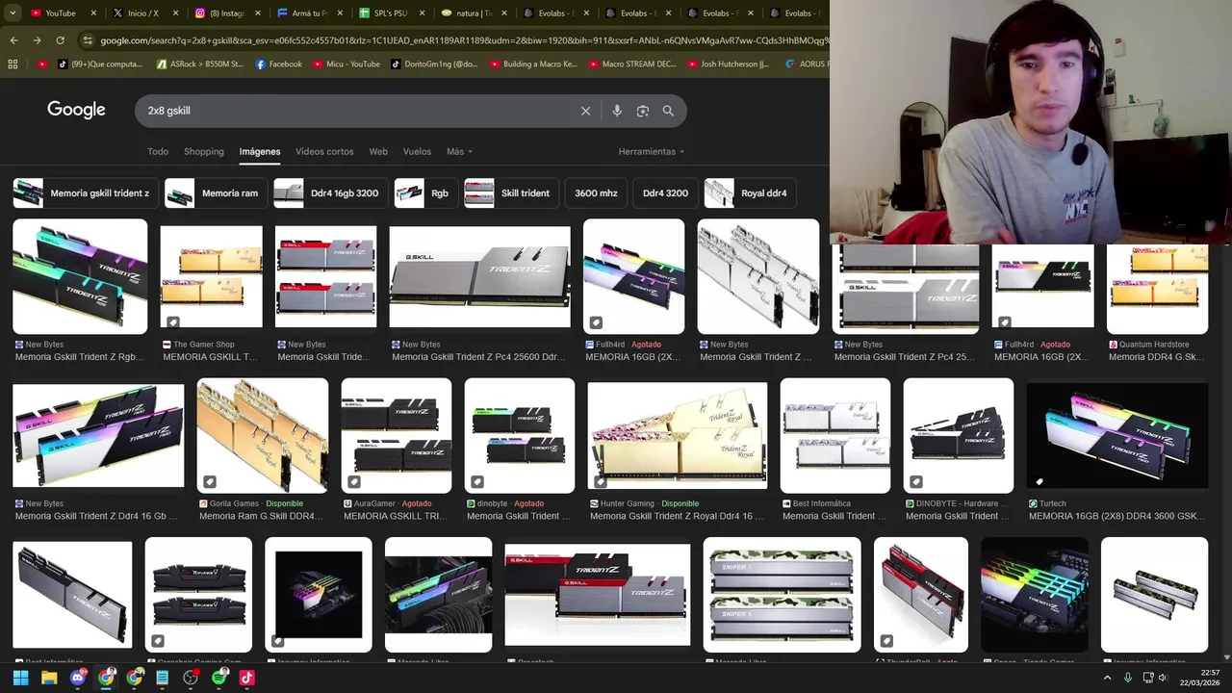The image size is (1232, 693).
Task: Open the Micu - YouTube bookmark
Action: click(346, 64)
